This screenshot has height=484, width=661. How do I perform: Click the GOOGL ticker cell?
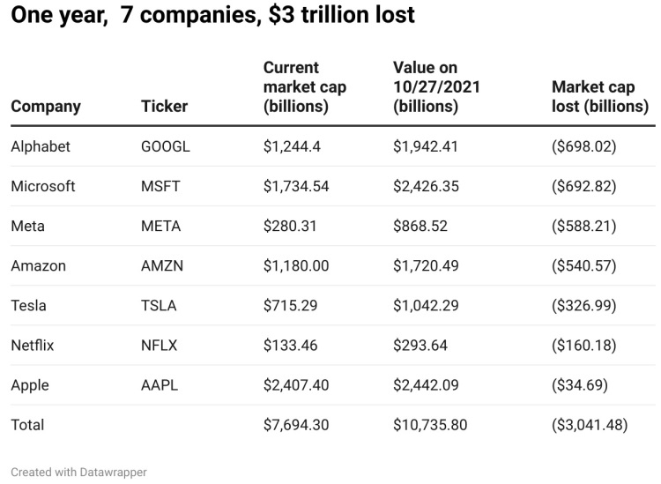click(166, 146)
